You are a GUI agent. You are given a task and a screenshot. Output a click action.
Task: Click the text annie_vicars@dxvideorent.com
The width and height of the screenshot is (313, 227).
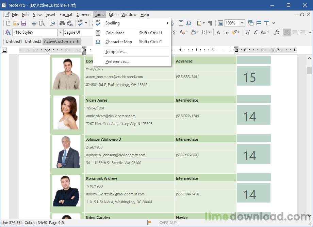pos(111,116)
